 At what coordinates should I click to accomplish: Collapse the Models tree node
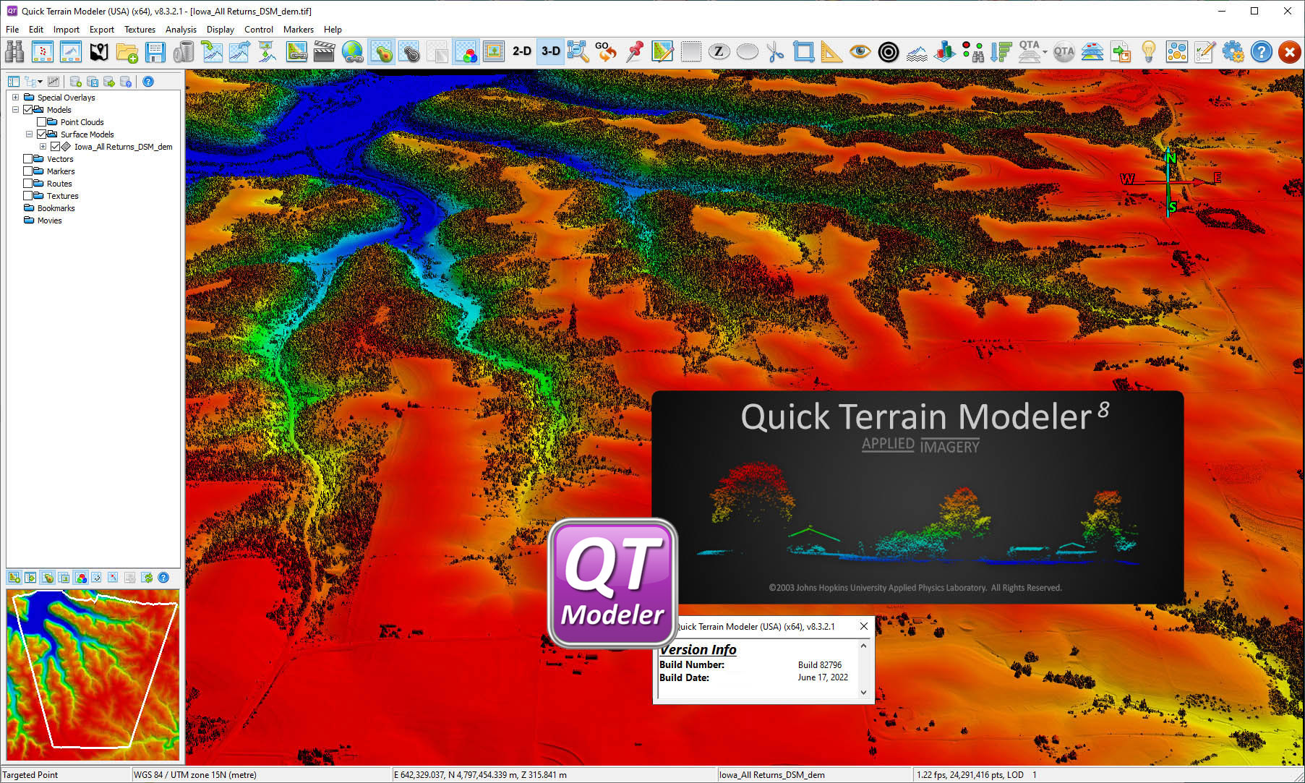coord(15,109)
